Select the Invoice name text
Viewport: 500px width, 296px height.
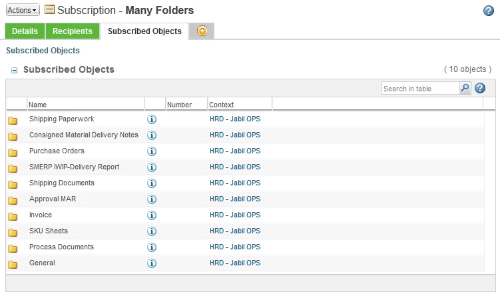[x=41, y=215]
